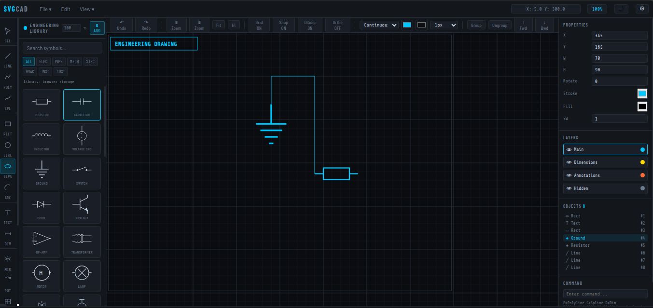653x308 pixels.
Task: Filter library by ALL category
Action: (x=28, y=62)
